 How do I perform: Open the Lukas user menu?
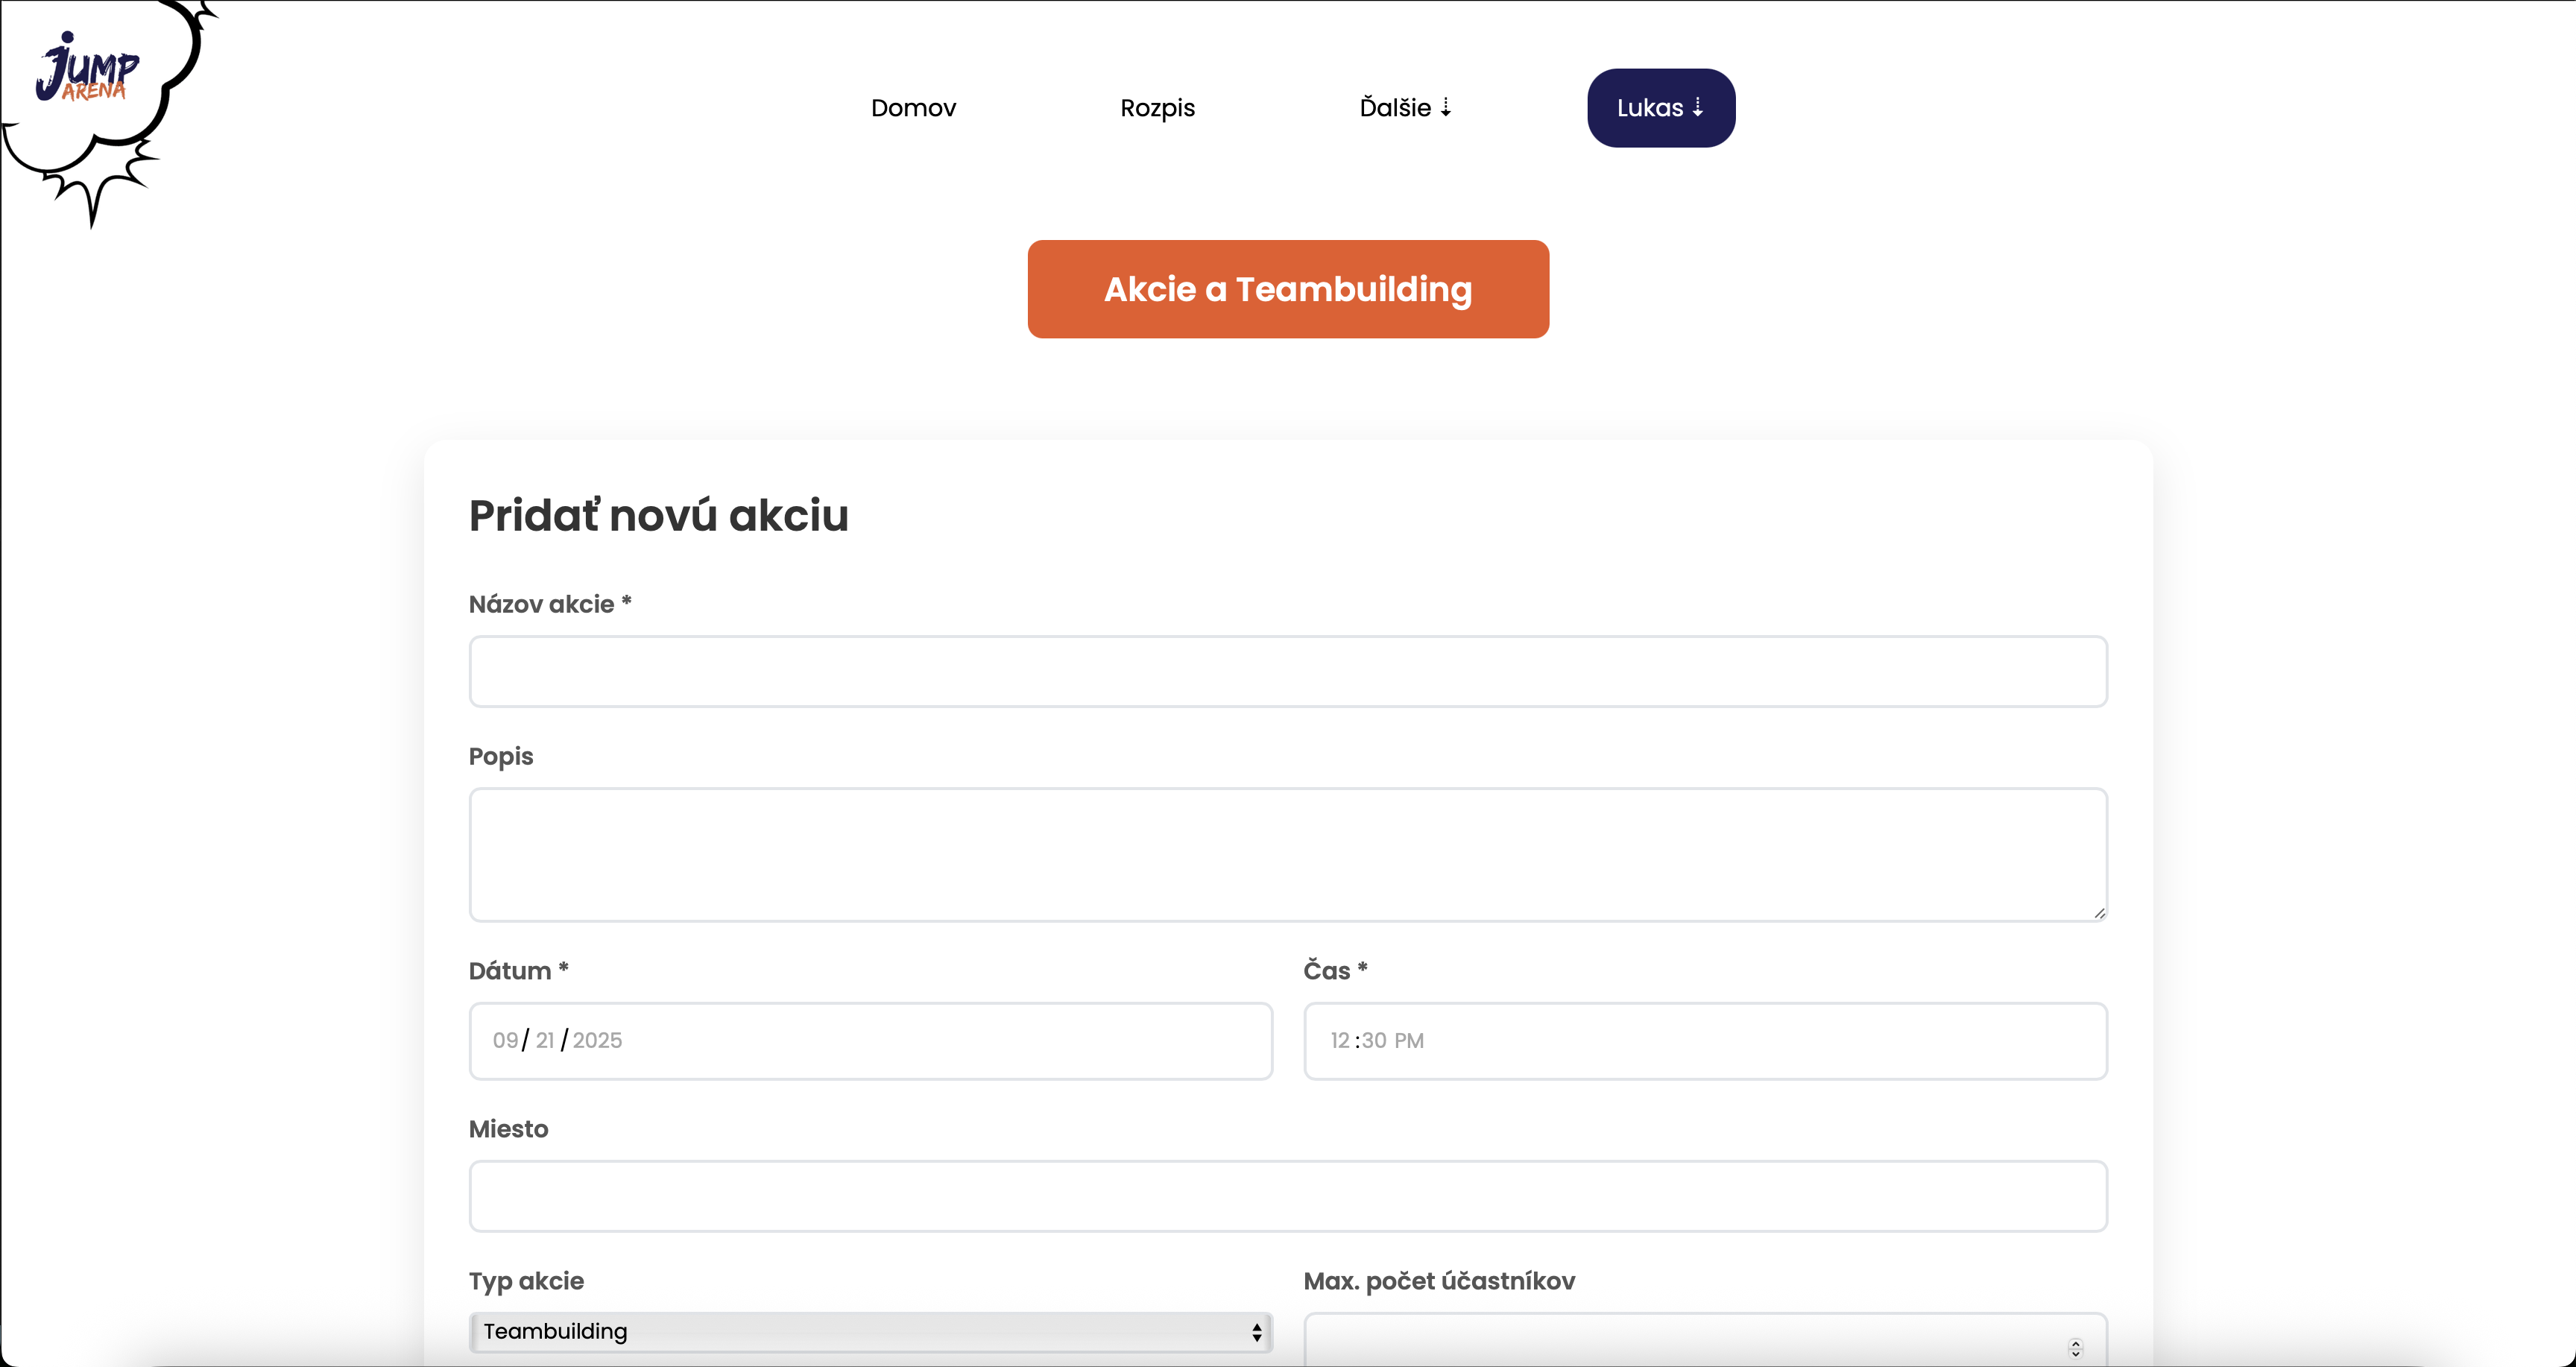click(x=1661, y=108)
